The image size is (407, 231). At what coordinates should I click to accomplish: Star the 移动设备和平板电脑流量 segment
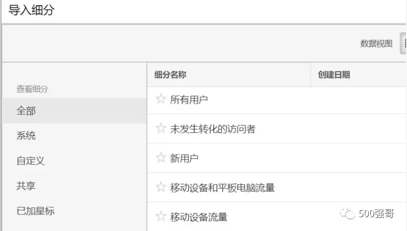[x=161, y=187]
